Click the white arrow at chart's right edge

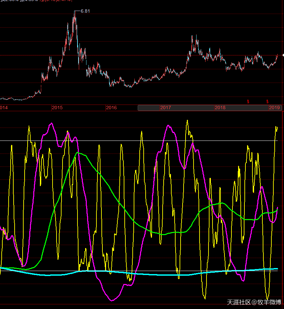tap(283, 55)
